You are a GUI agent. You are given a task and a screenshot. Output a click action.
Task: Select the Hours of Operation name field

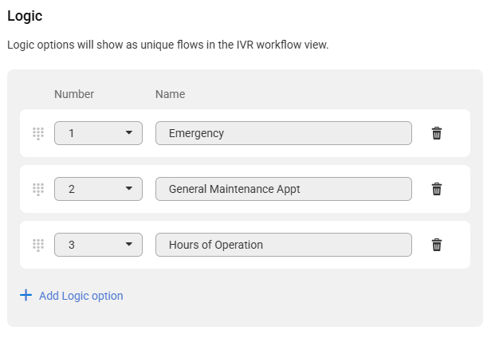(x=284, y=245)
